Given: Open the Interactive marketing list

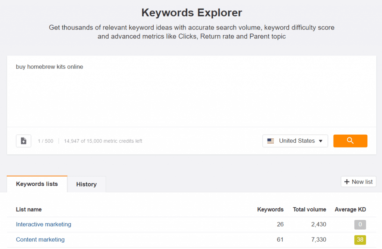Looking at the screenshot, I should point(43,224).
